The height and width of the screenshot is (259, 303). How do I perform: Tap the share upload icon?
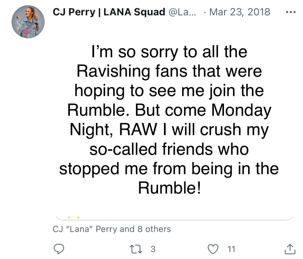[290, 249]
